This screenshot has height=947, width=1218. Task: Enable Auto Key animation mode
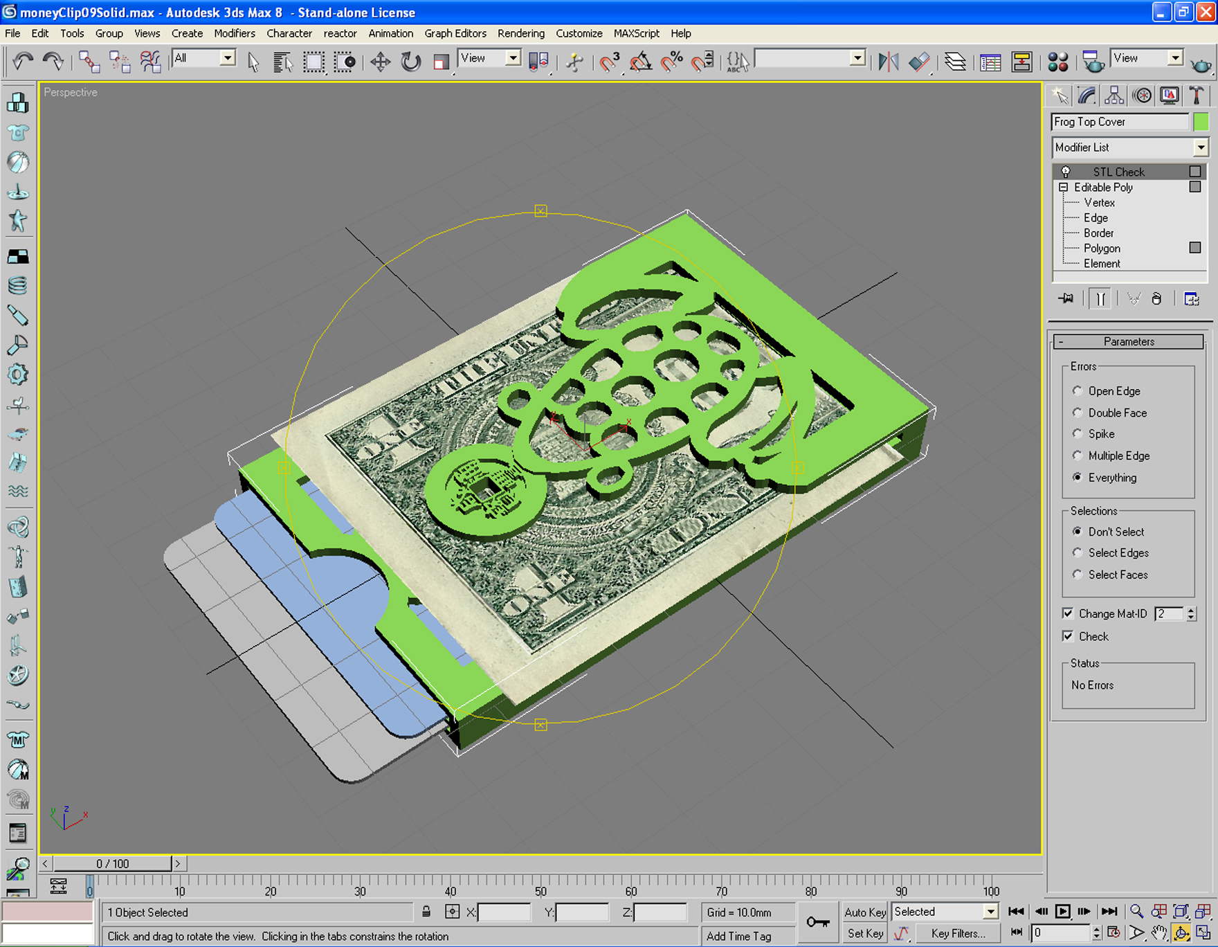pyautogui.click(x=864, y=912)
